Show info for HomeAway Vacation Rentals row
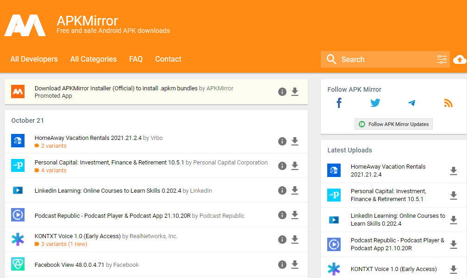467x278 pixels. point(282,141)
